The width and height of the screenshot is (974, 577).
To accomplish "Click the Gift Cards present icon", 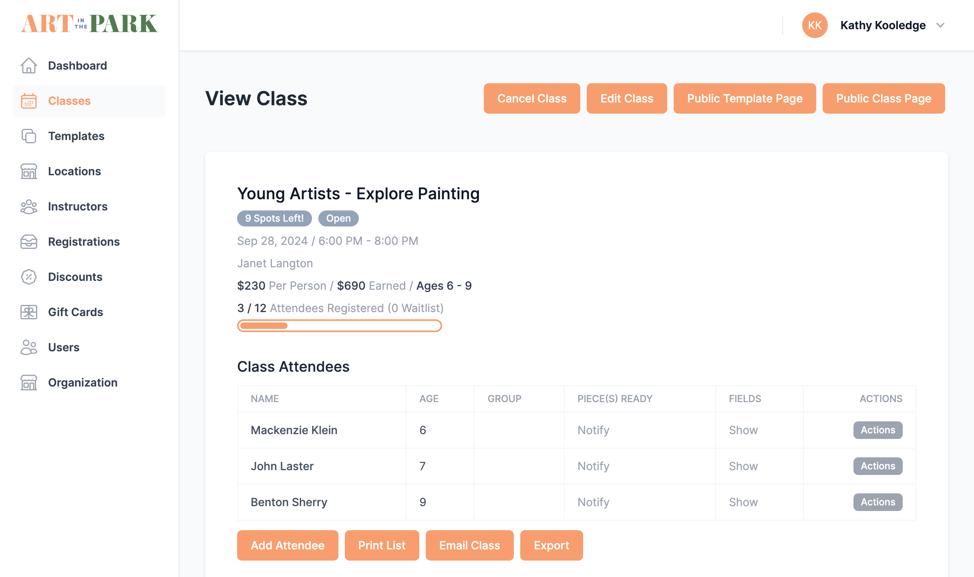I will 28,312.
